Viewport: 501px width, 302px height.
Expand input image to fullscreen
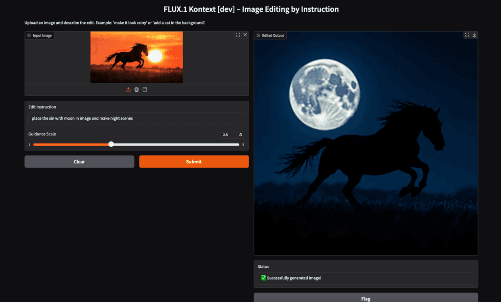tap(238, 35)
